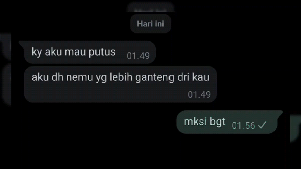This screenshot has width=301, height=169.
Task: Select the 'aku dh nemu yg lebih ganteng' message text
Action: click(120, 77)
